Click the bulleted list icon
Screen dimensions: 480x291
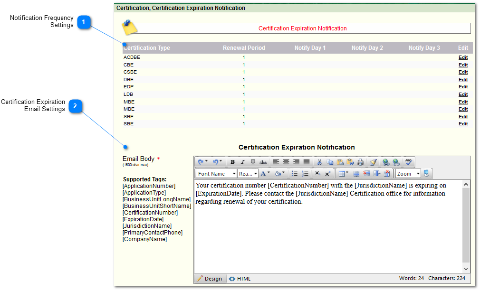pyautogui.click(x=295, y=174)
